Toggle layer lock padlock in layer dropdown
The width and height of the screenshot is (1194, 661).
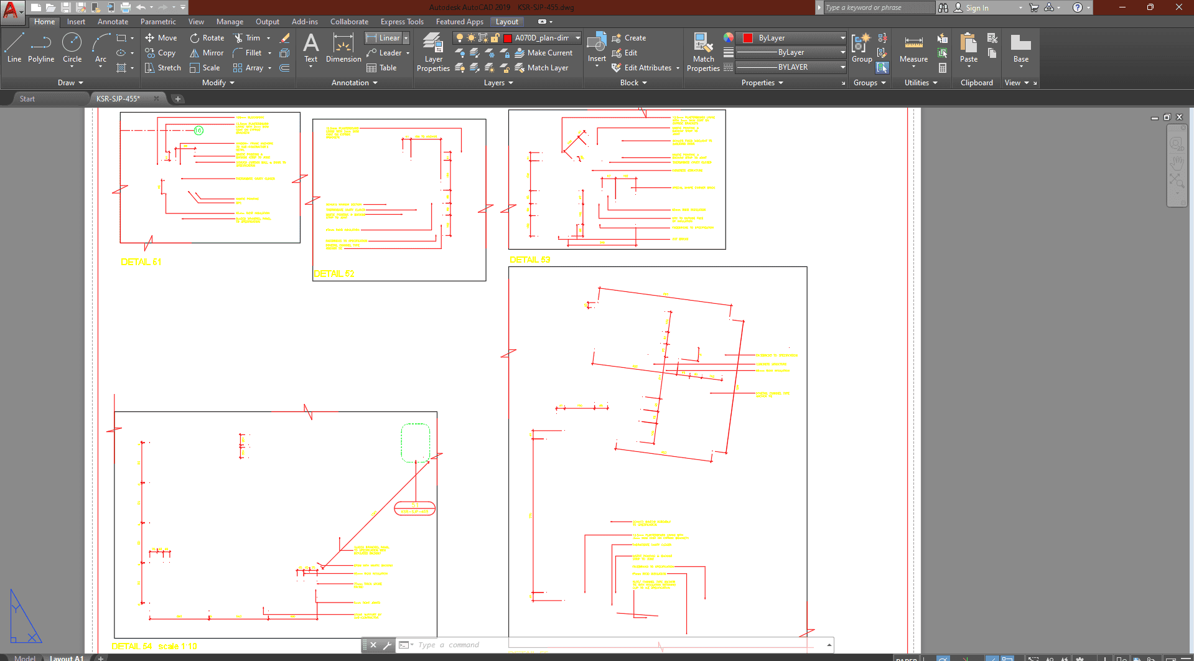point(495,38)
